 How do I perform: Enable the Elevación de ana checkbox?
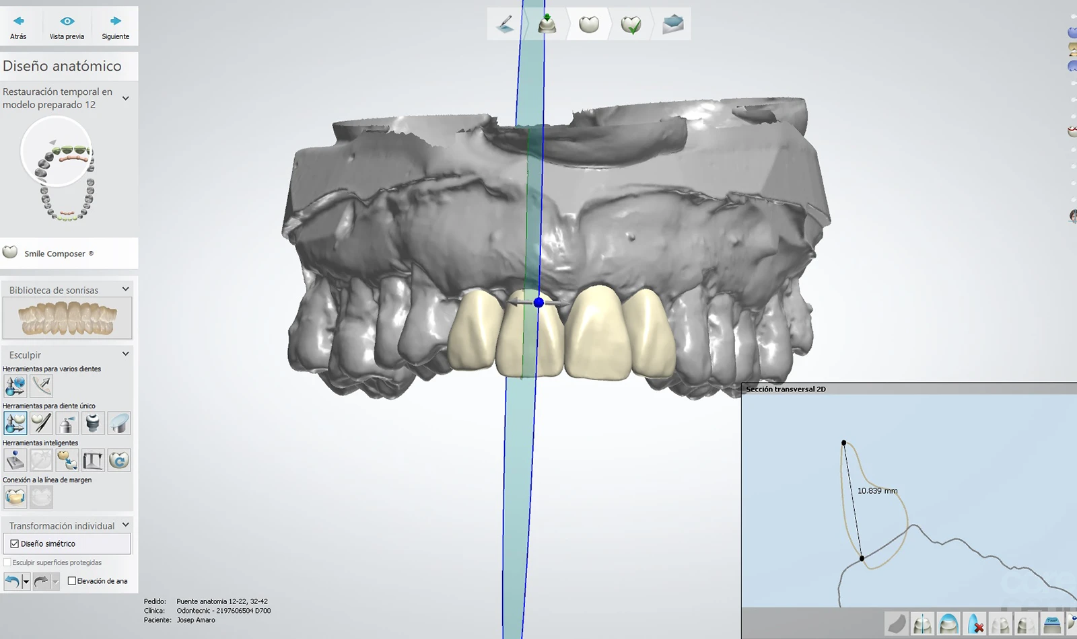[x=72, y=581]
